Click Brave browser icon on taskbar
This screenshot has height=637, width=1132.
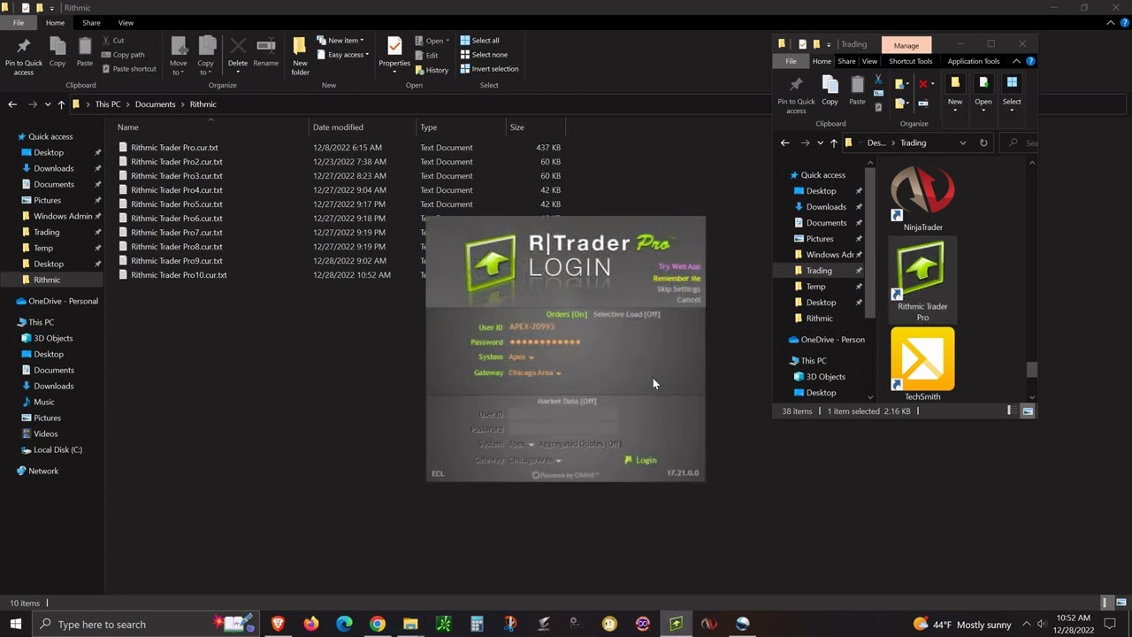(x=278, y=624)
